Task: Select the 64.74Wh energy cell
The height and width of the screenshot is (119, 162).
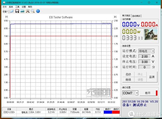Action: [86, 112]
